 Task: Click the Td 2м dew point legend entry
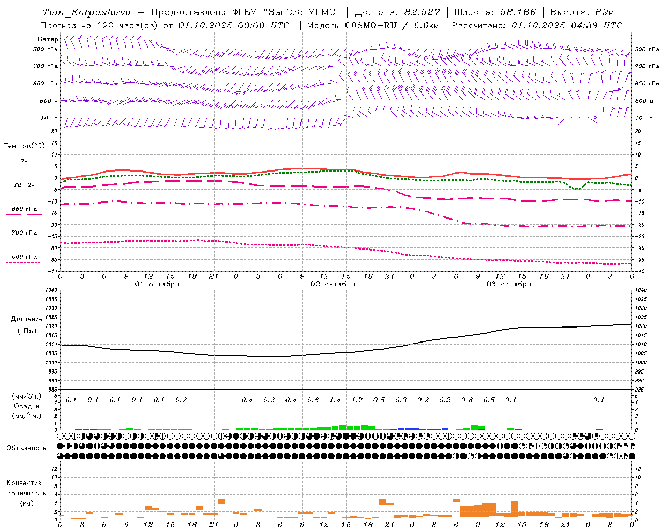[x=24, y=185]
